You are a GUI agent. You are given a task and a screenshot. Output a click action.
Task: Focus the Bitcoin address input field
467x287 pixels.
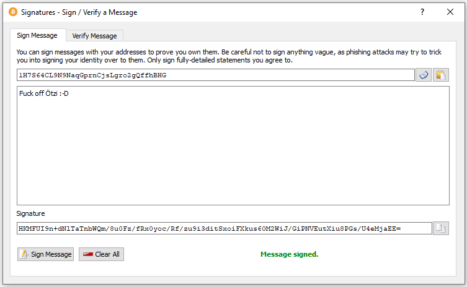click(215, 75)
